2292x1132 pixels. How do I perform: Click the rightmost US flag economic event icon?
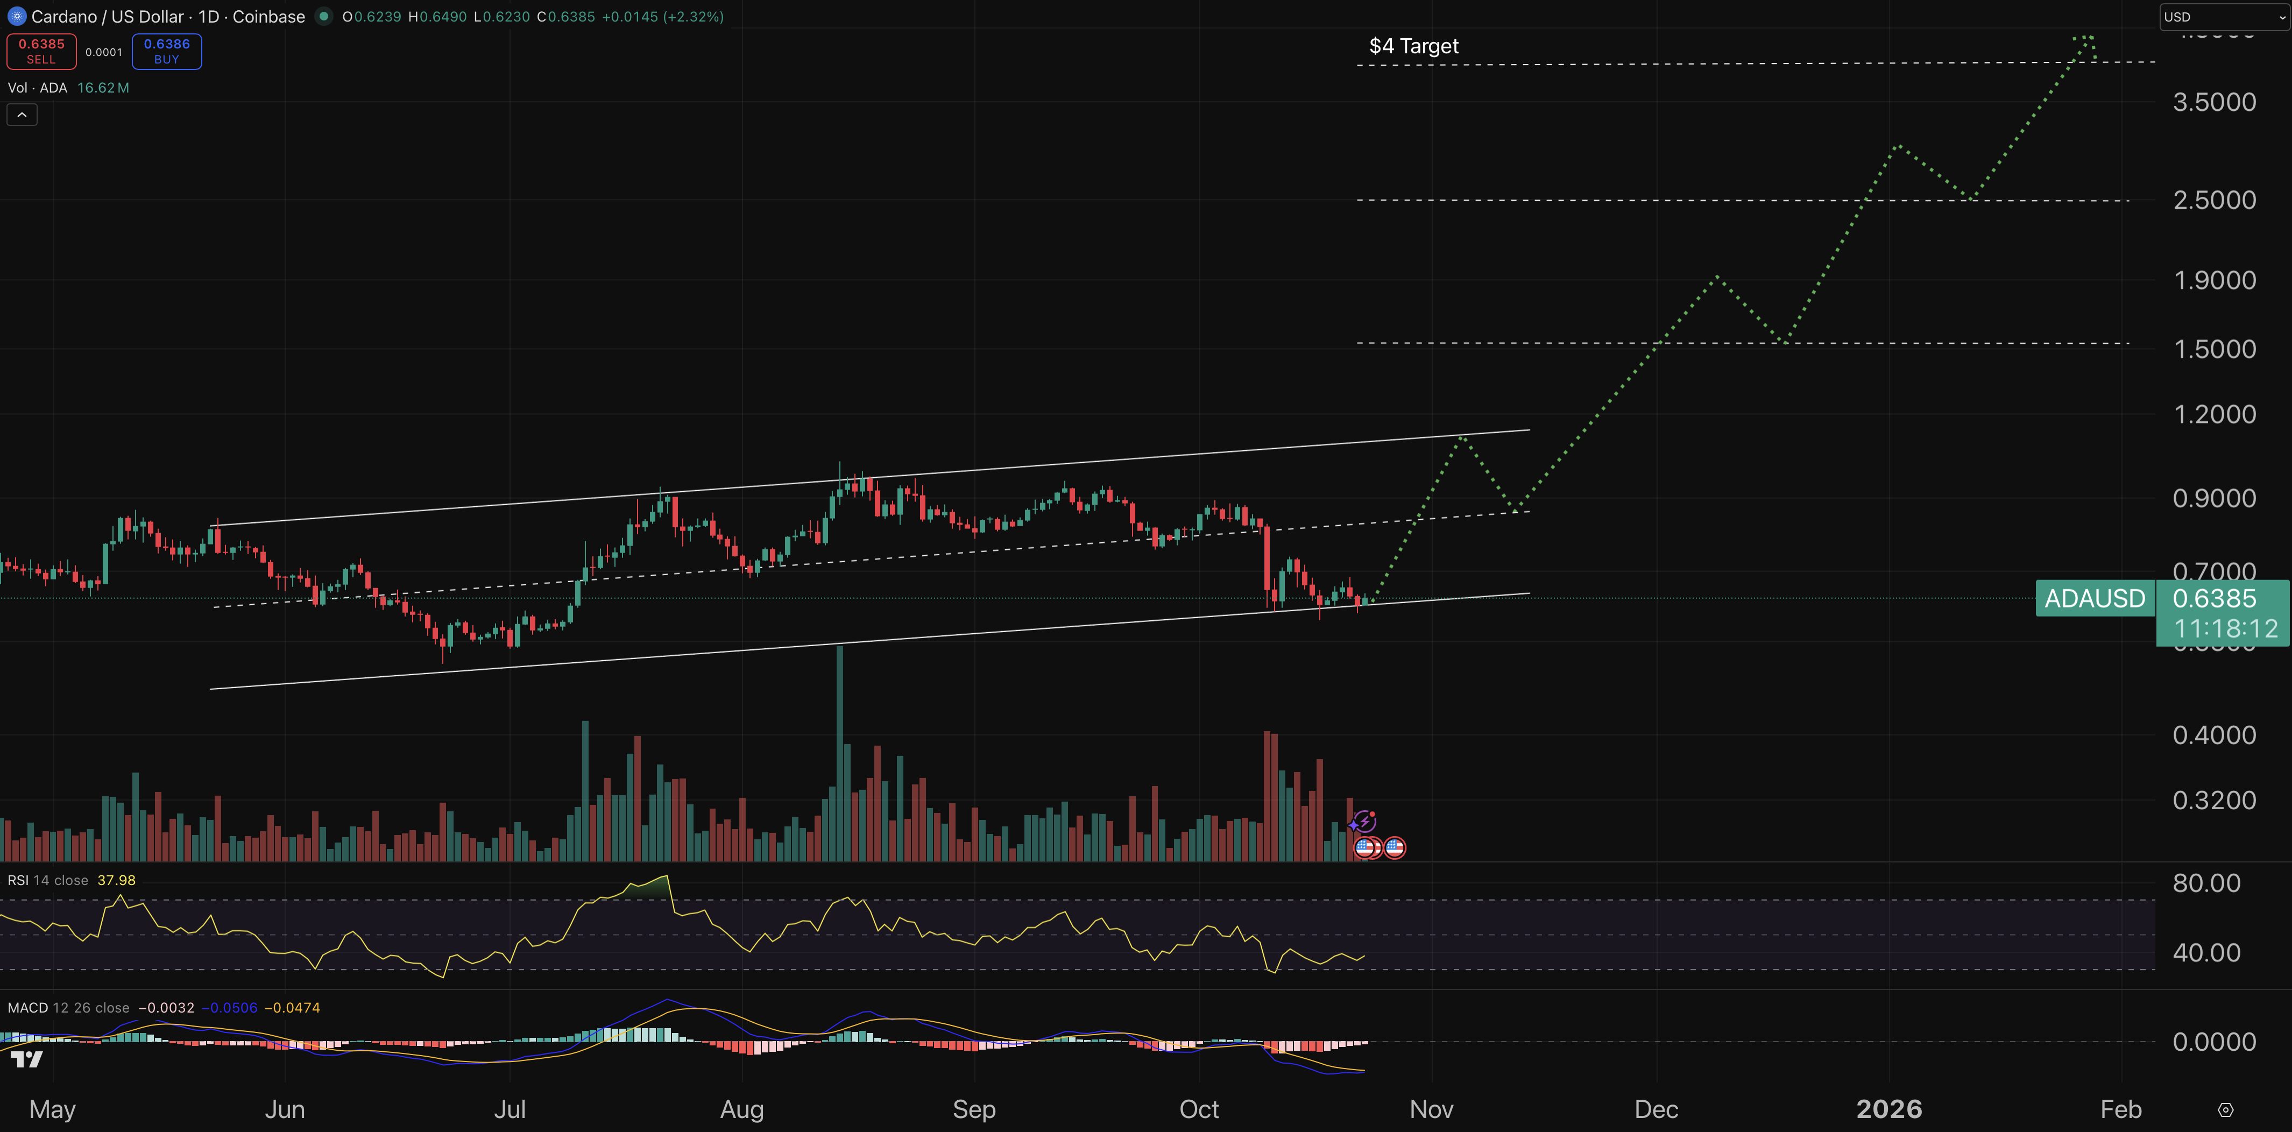click(x=1395, y=847)
